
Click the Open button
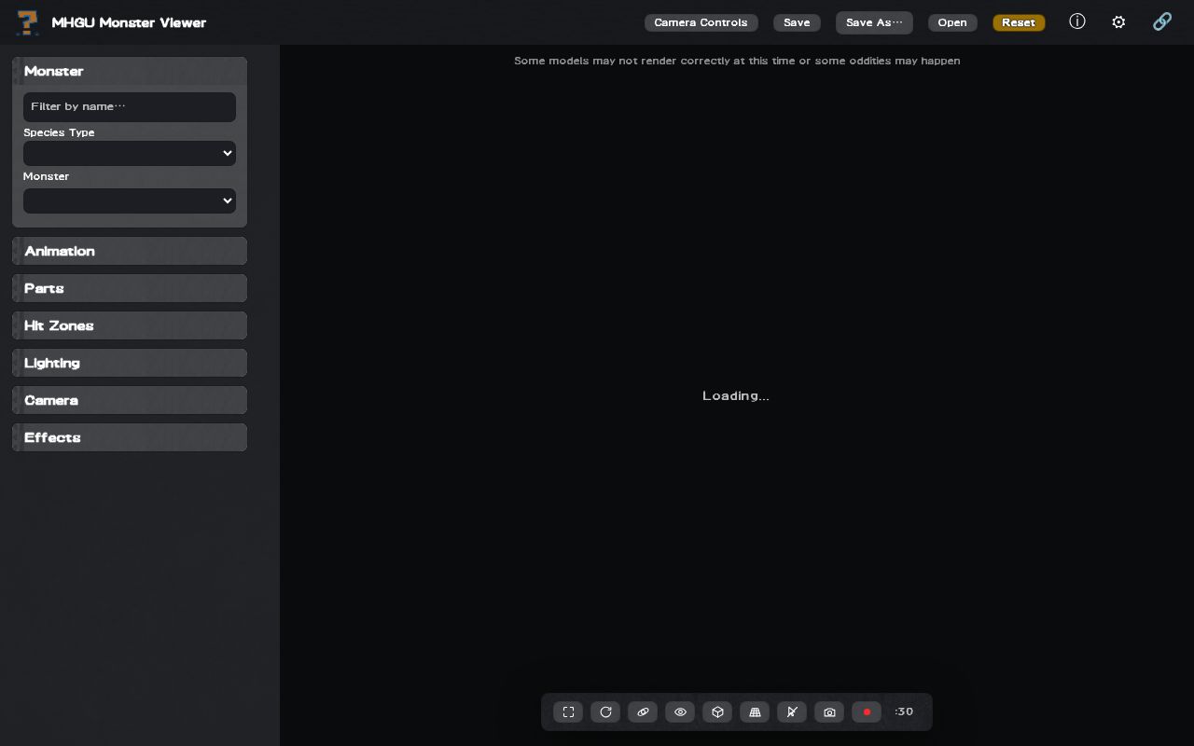point(952,22)
